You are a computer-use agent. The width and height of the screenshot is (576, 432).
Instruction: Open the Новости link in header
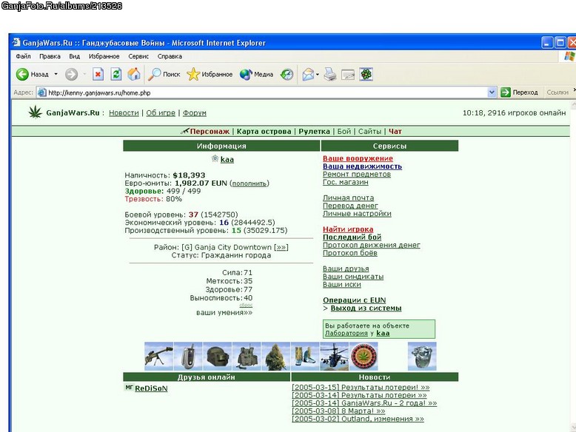click(x=124, y=113)
